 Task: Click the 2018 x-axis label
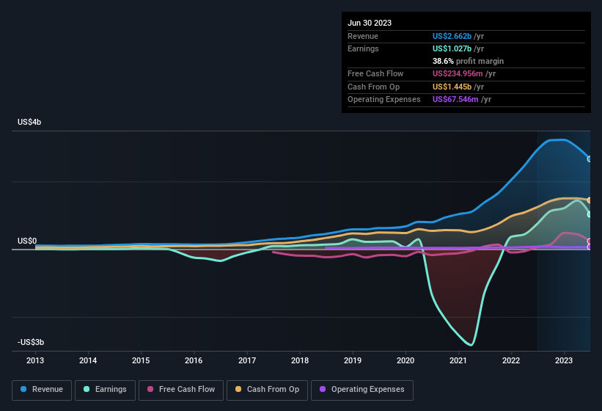click(x=300, y=360)
